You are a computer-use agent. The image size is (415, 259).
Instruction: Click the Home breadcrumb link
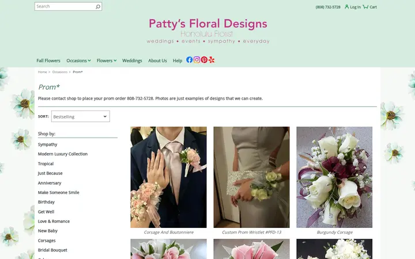point(42,72)
